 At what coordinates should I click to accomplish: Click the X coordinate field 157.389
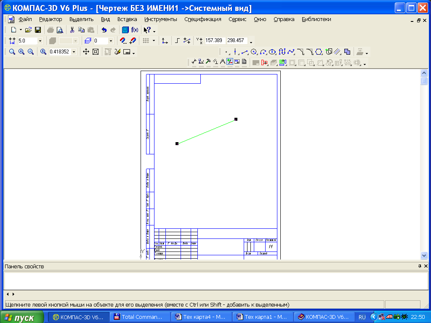coord(215,40)
